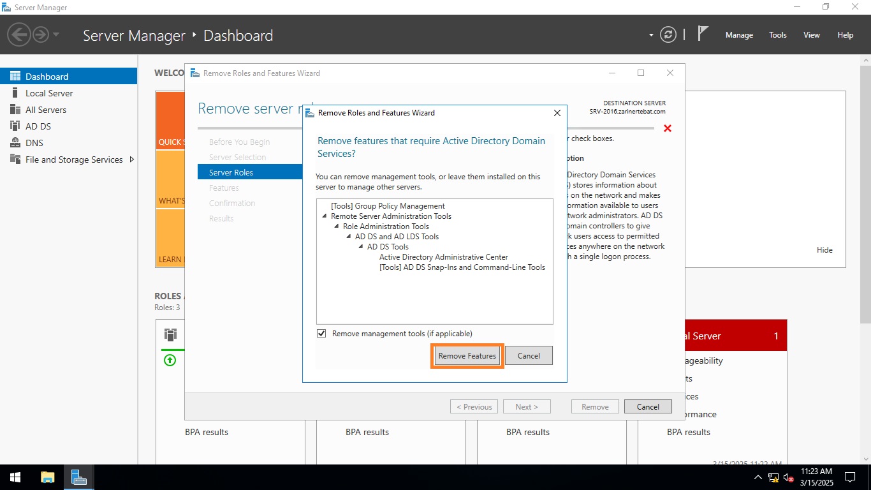The image size is (871, 490).
Task: Select Before You Begin wizard step
Action: pyautogui.click(x=239, y=142)
